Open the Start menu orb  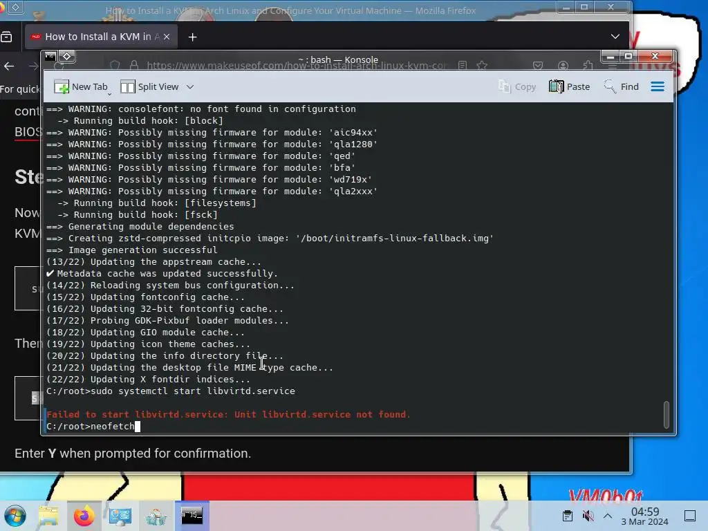[x=15, y=516]
